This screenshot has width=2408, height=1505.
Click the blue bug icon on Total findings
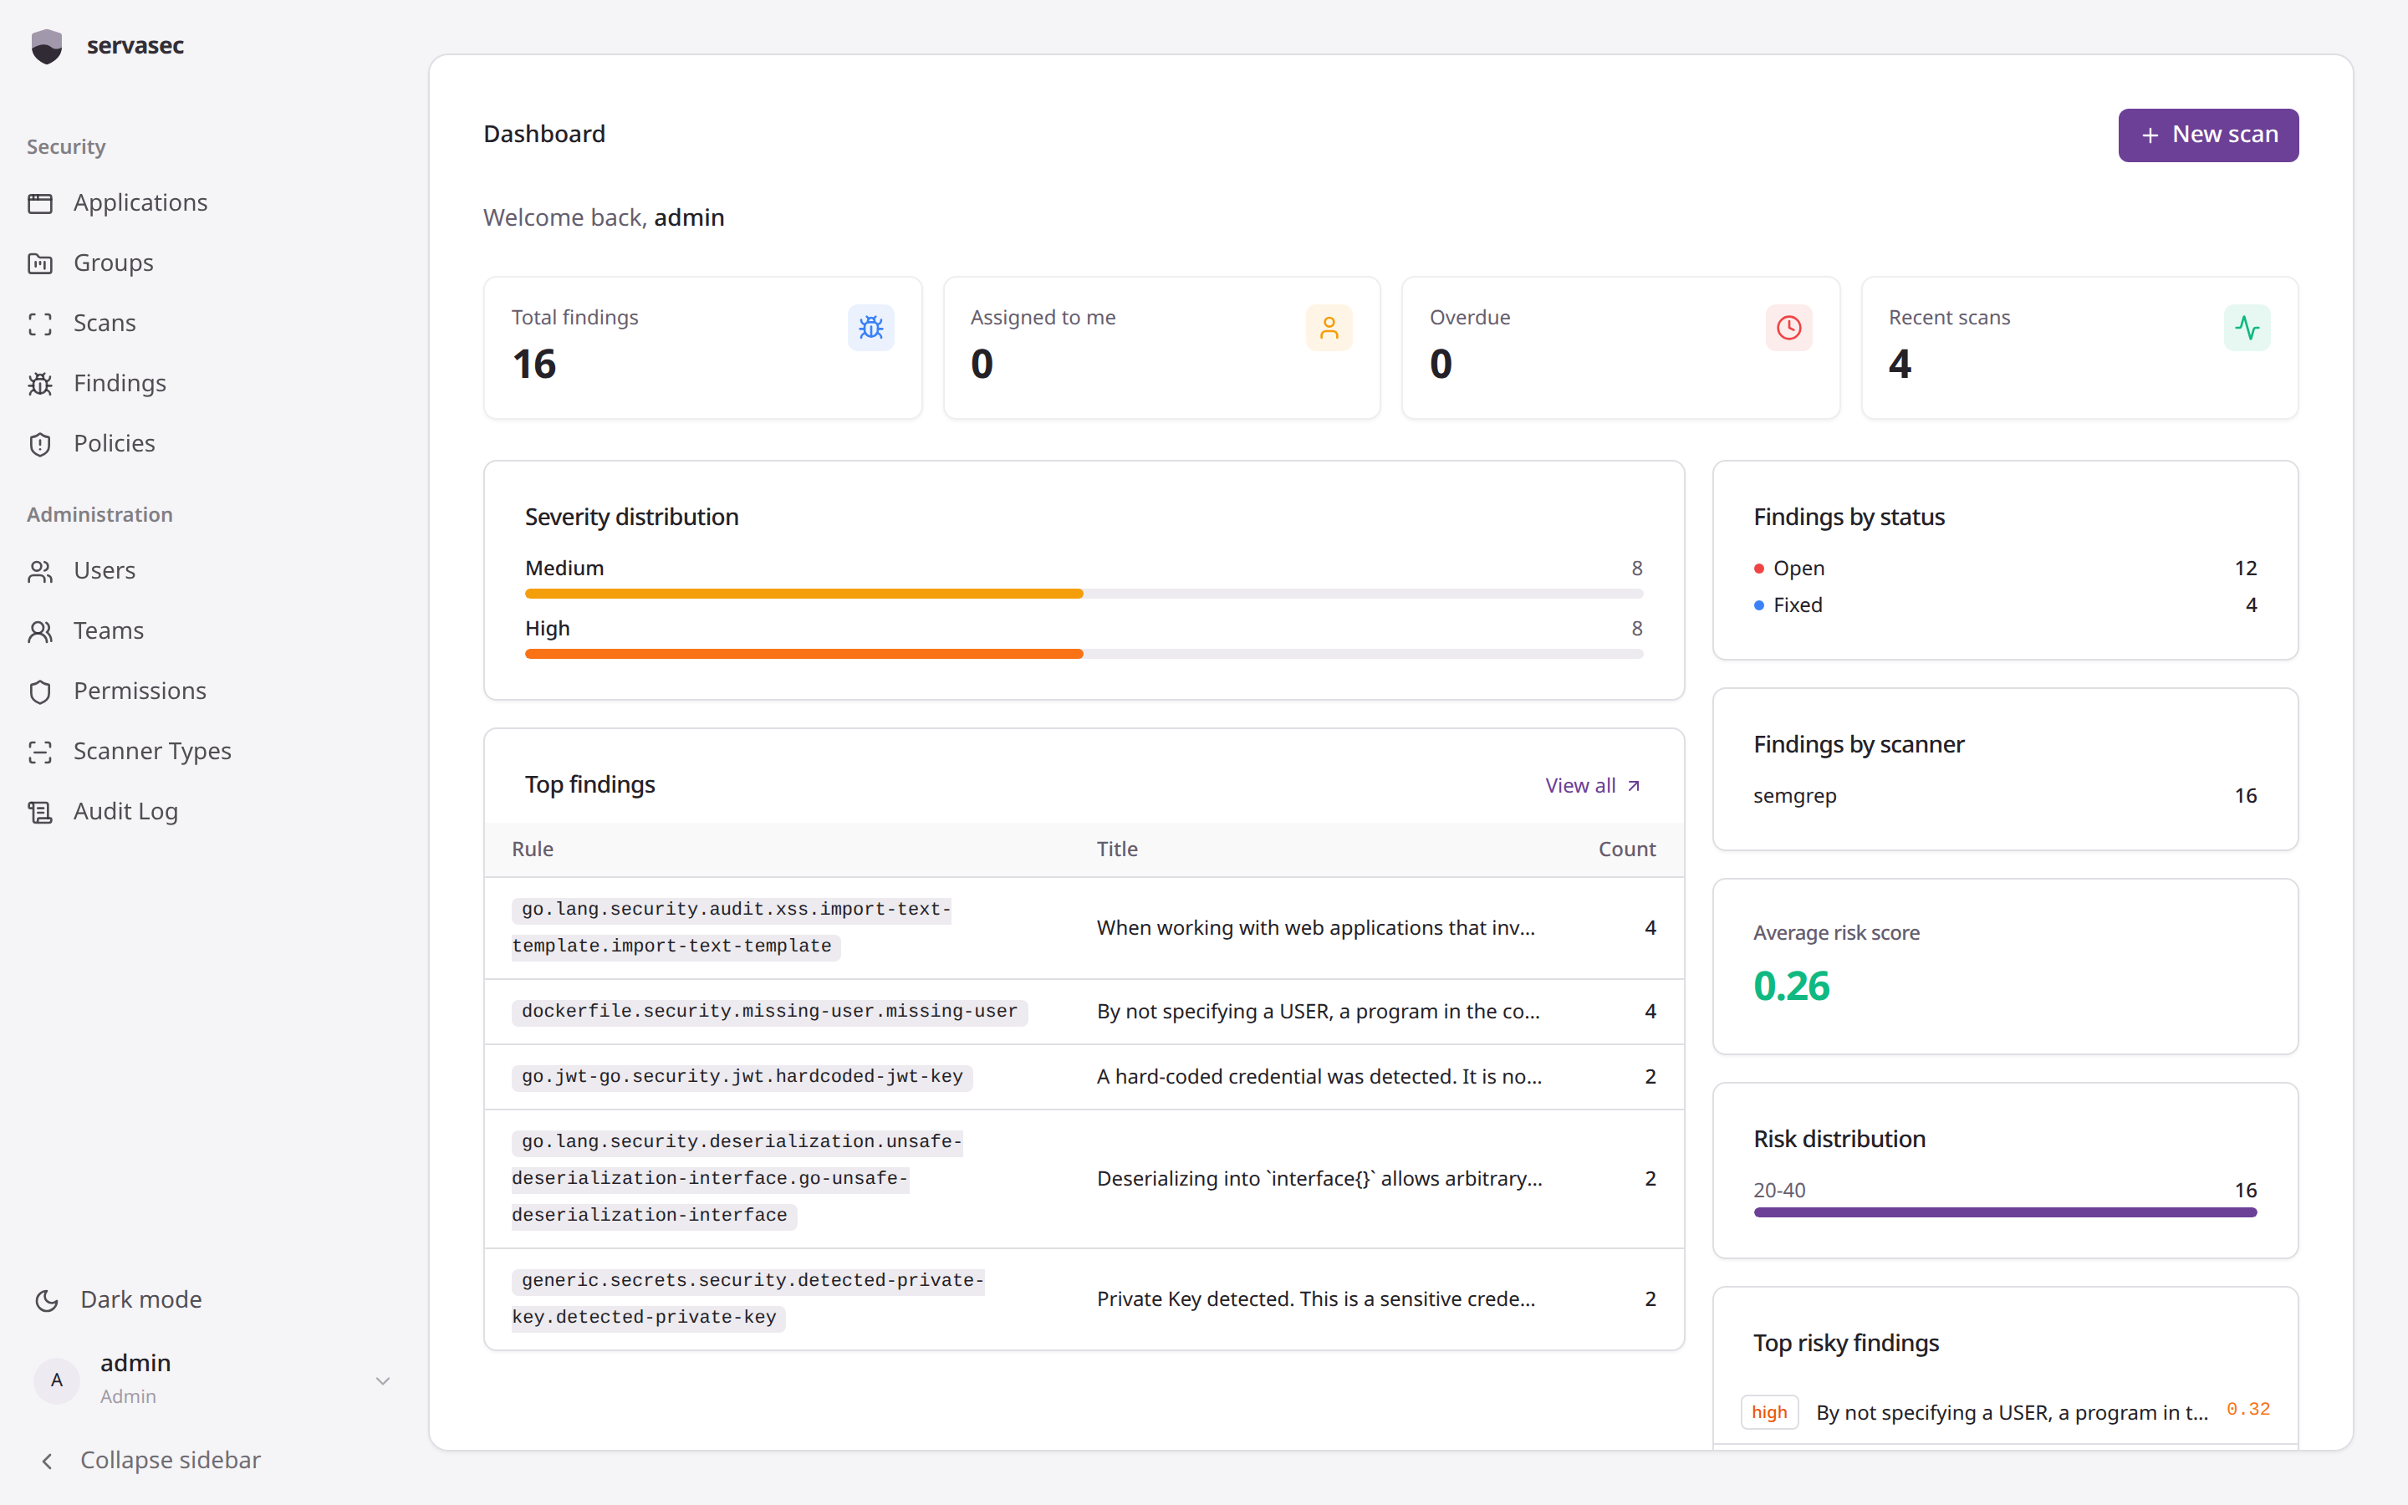[x=870, y=328]
